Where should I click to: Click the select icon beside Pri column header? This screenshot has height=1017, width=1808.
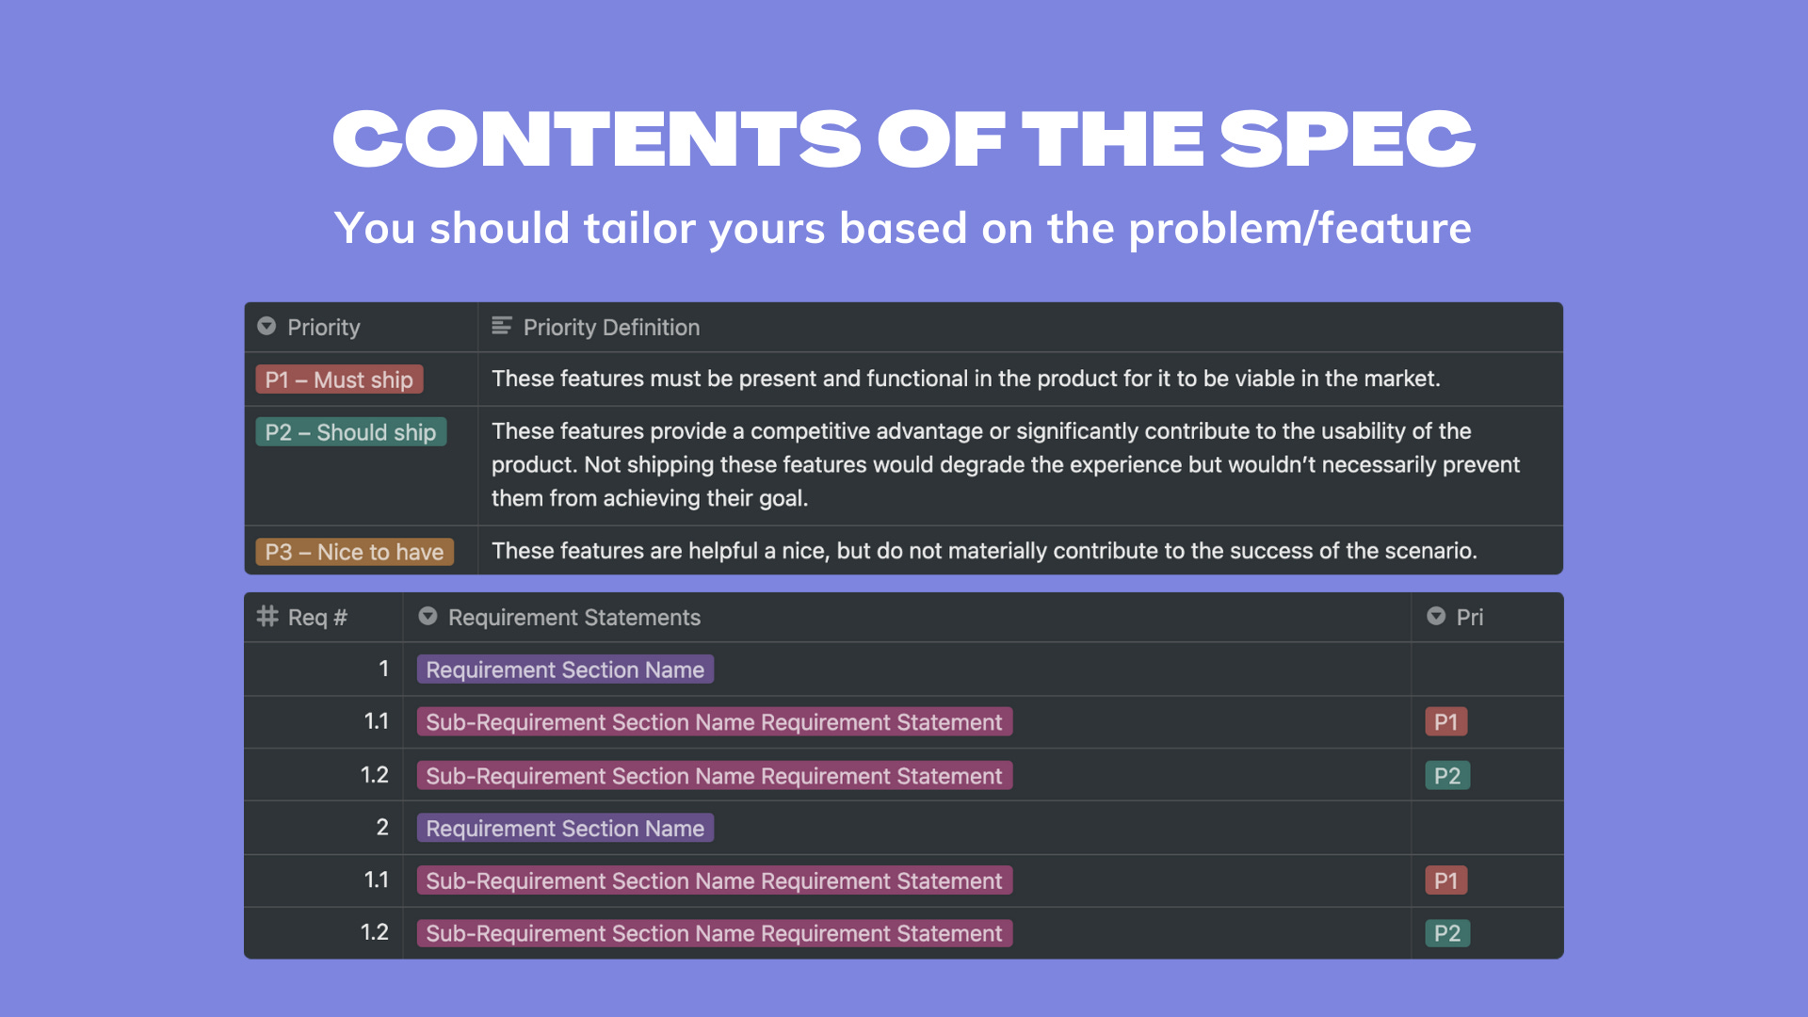(1436, 617)
